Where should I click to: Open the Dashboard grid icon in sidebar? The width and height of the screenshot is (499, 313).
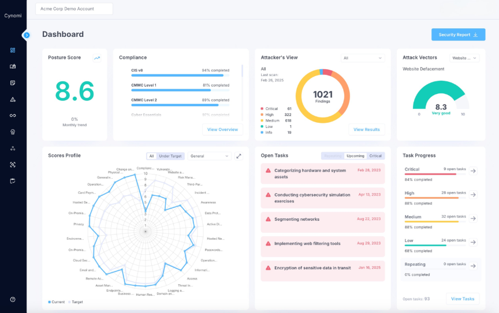point(13,50)
